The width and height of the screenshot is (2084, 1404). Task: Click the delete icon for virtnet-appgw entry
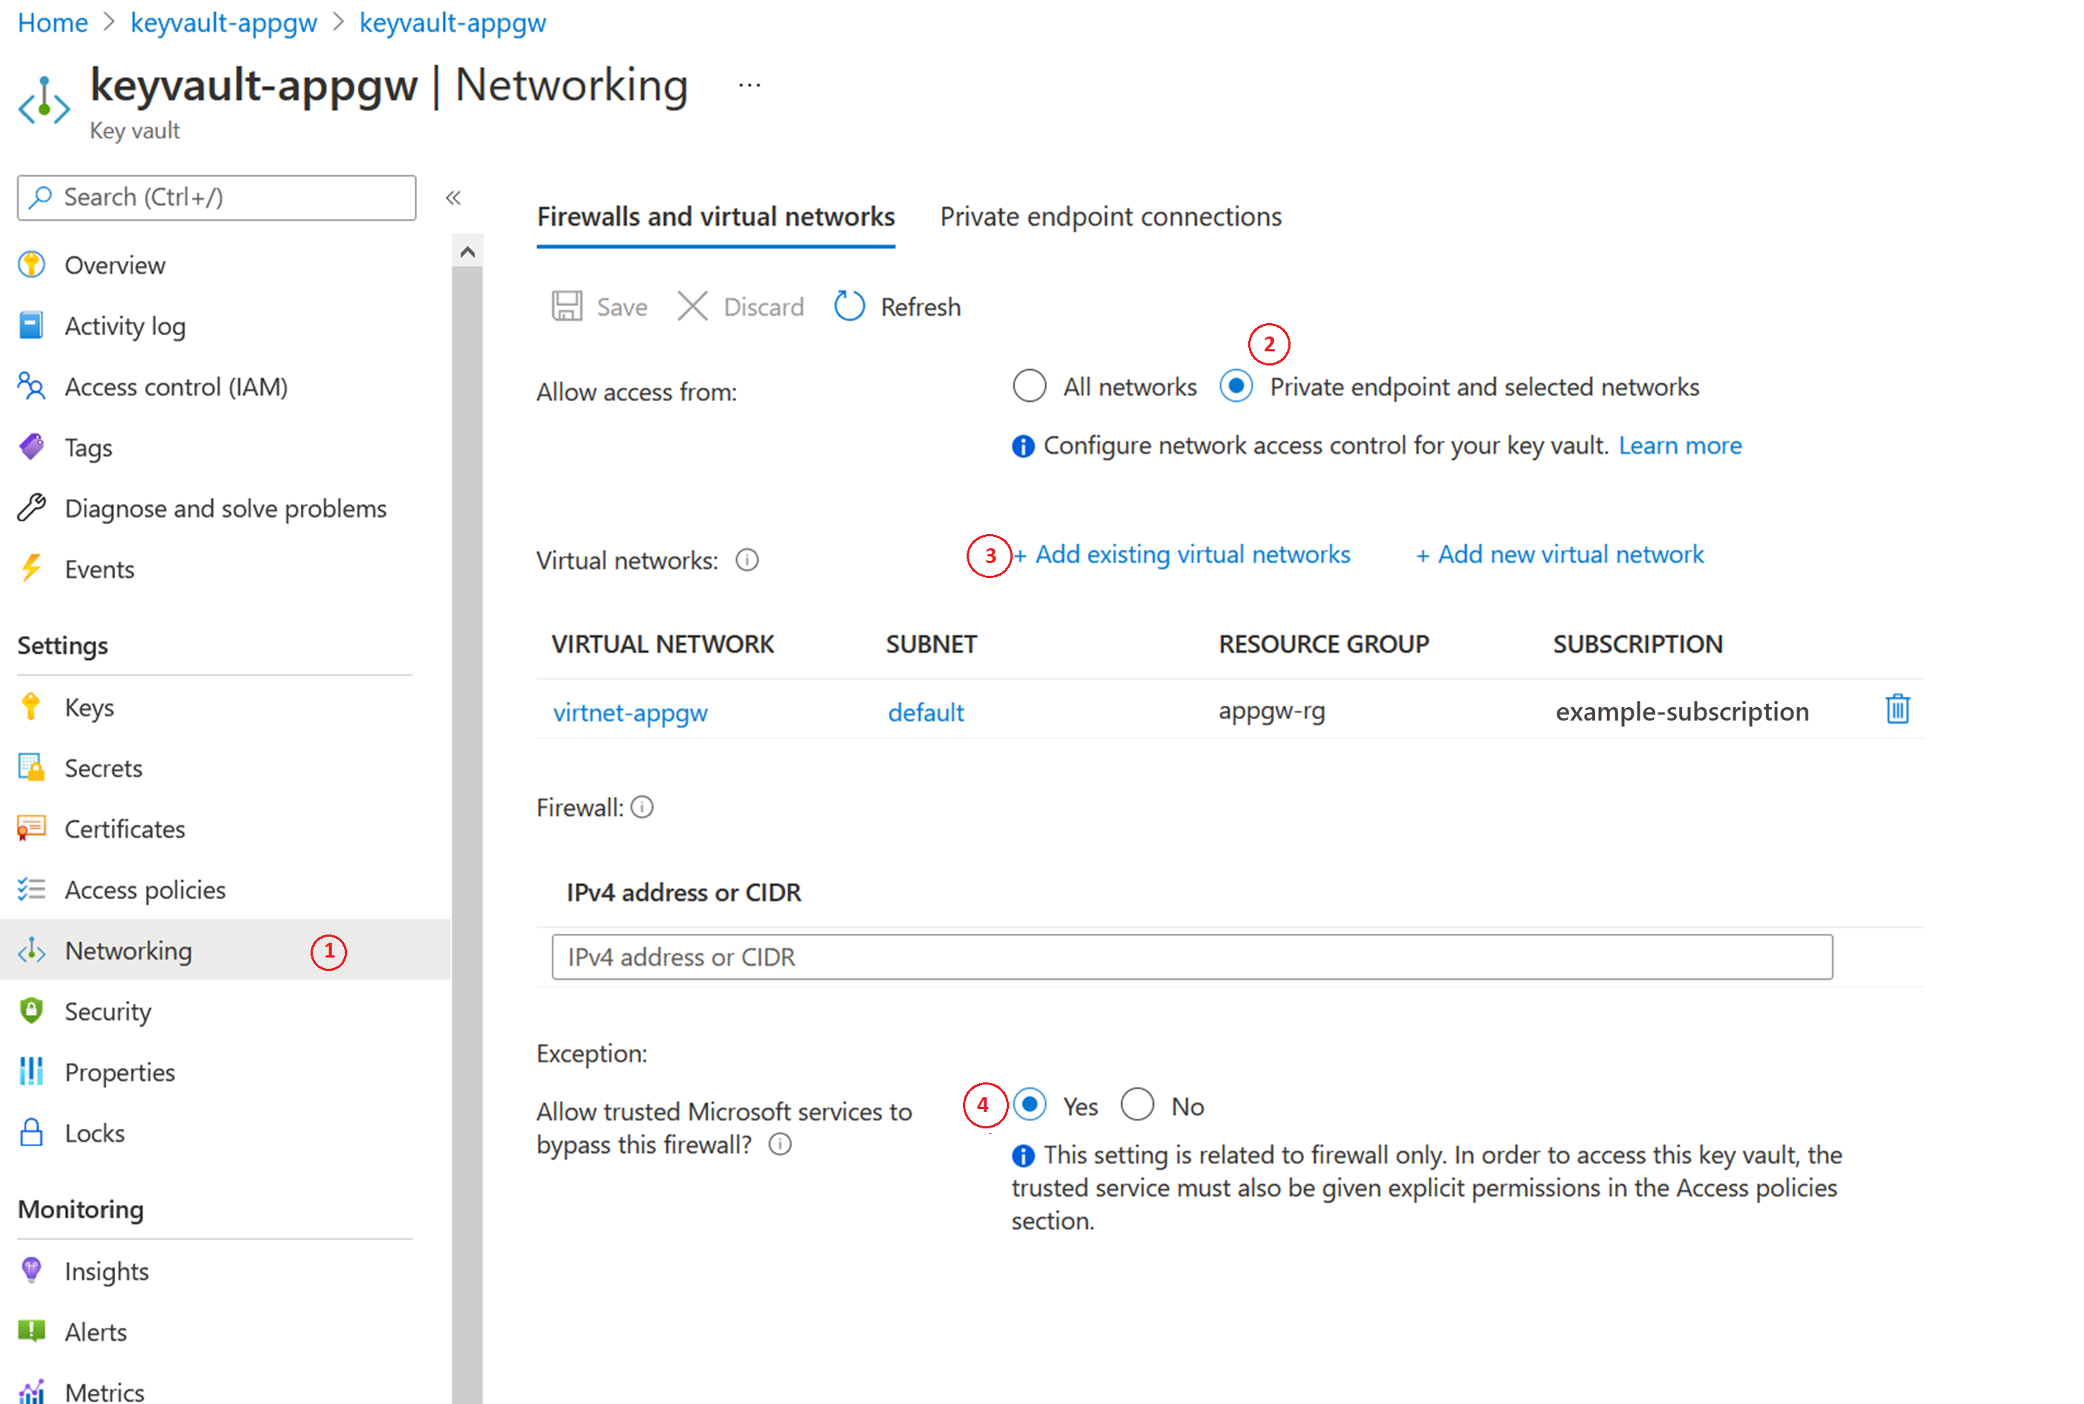coord(1898,712)
